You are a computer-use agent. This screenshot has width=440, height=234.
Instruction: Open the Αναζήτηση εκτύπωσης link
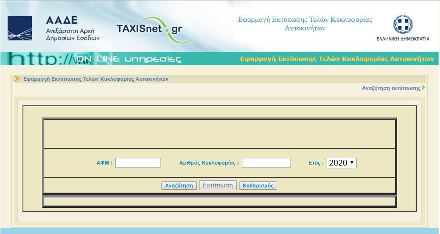(391, 88)
